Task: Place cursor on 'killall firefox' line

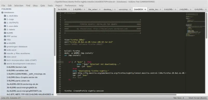Action: click(x=72, y=51)
